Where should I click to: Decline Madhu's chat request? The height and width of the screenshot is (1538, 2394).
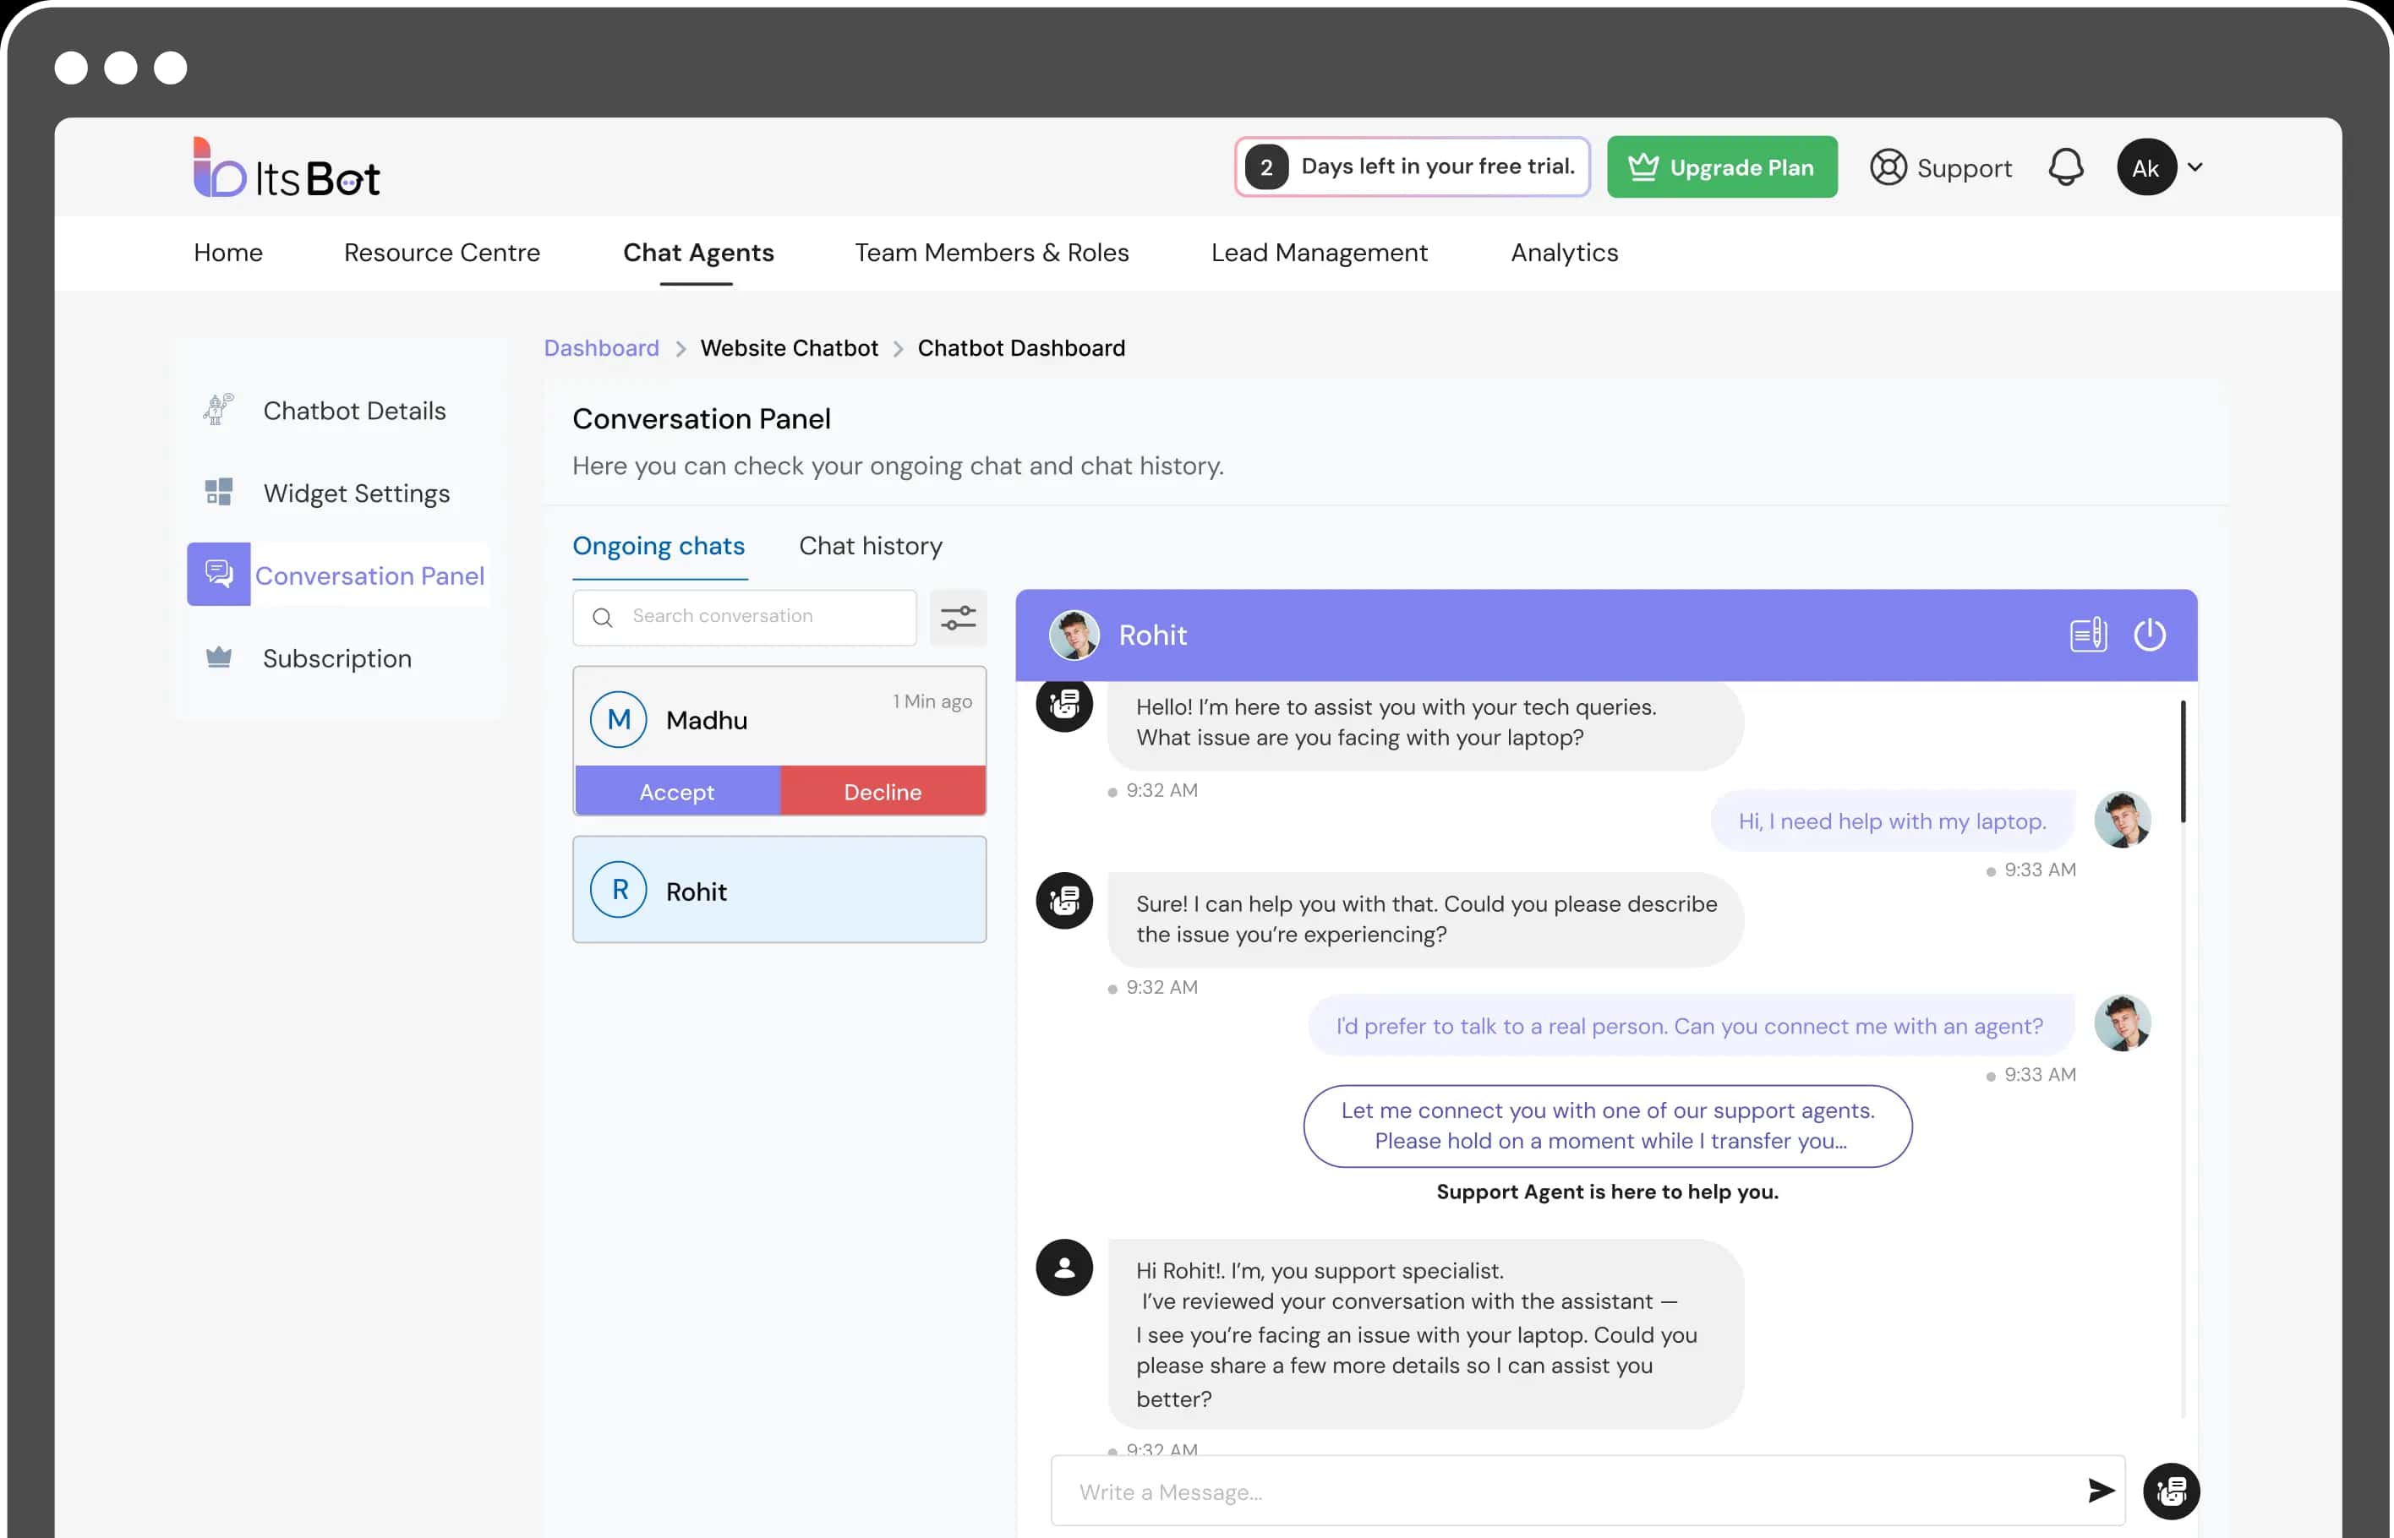point(882,792)
